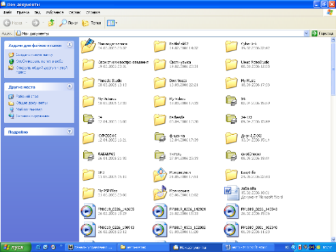Open the Сервис menu
Screen dimensions: 336x252
pos(75,12)
